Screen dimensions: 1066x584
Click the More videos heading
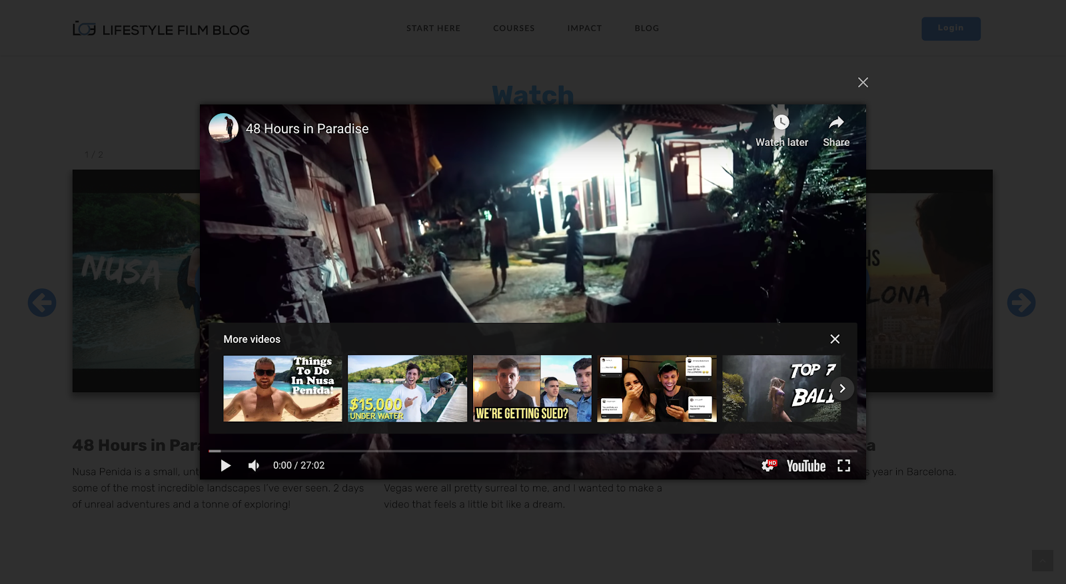coord(252,339)
